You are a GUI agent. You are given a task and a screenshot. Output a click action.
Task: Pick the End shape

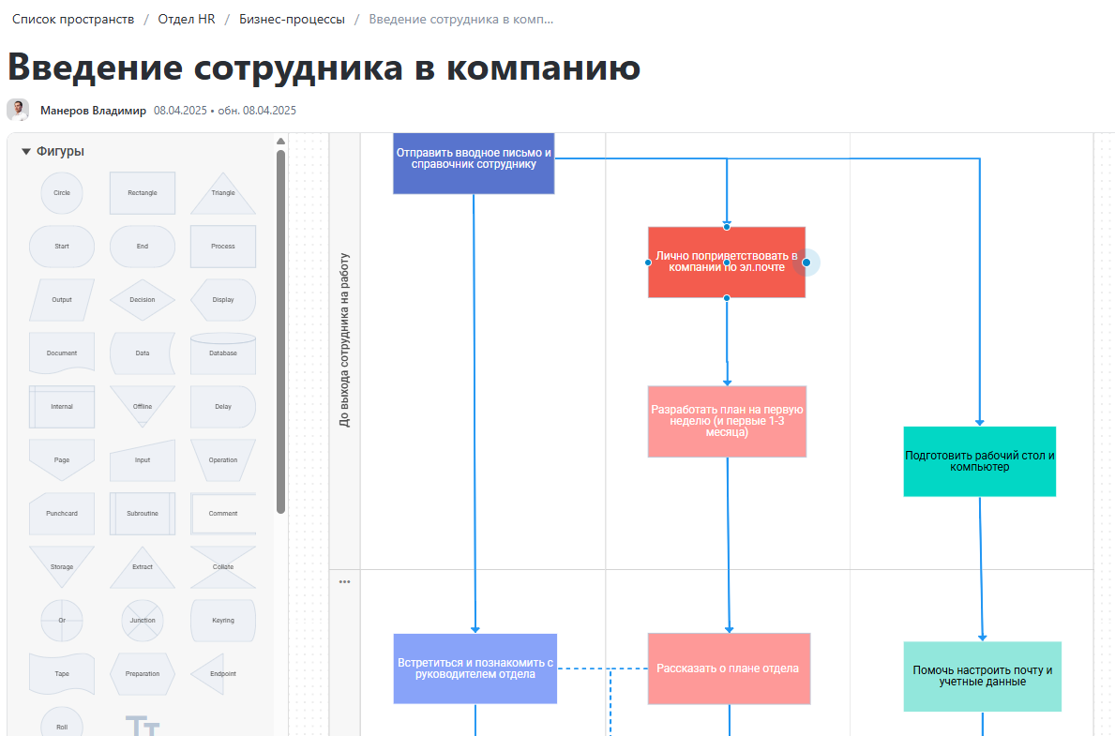point(142,246)
